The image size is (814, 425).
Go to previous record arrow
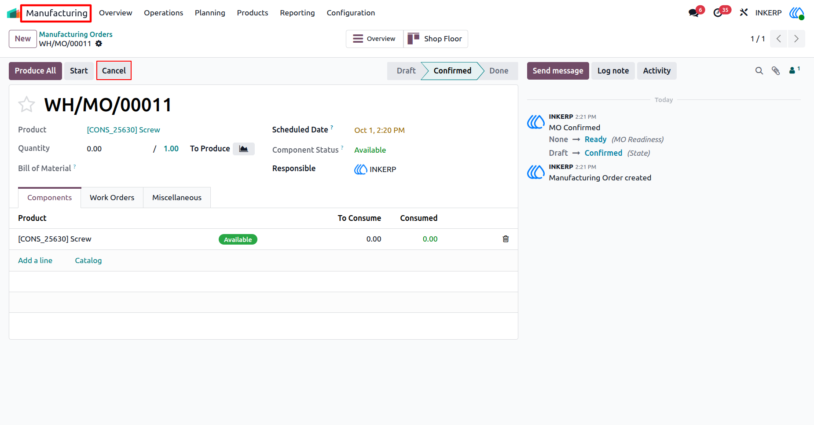779,39
